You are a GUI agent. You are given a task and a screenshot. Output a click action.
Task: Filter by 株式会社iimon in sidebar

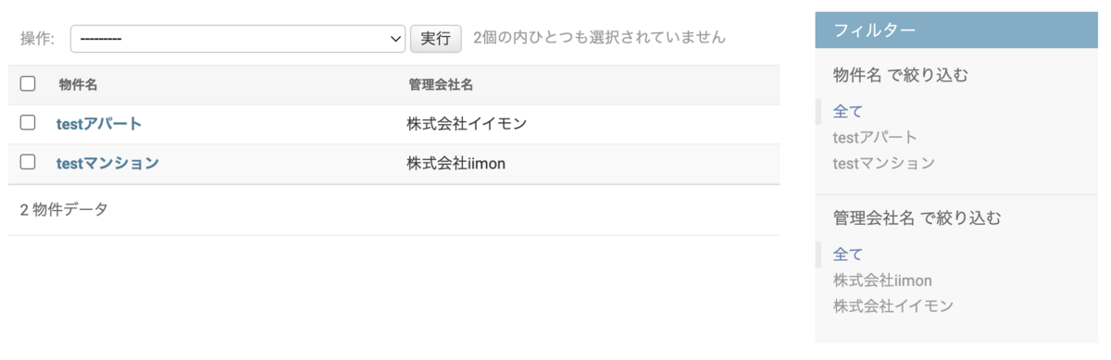click(882, 279)
